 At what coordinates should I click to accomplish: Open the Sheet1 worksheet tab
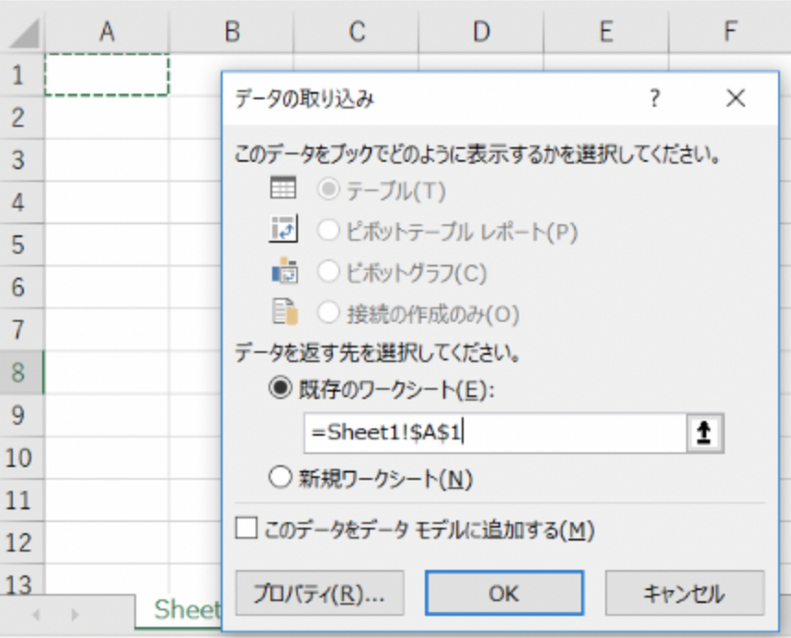pyautogui.click(x=184, y=609)
